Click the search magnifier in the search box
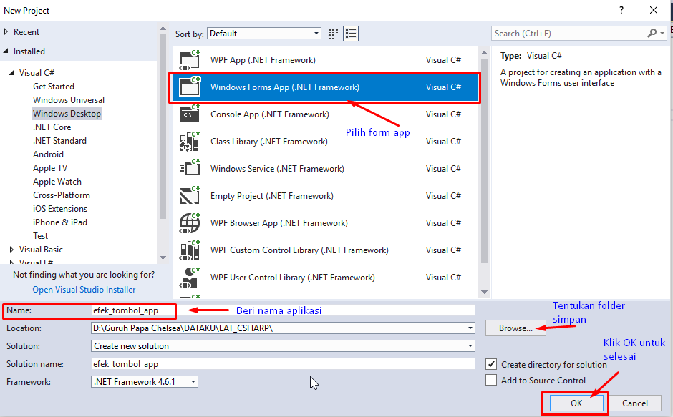The image size is (673, 417). tap(650, 33)
